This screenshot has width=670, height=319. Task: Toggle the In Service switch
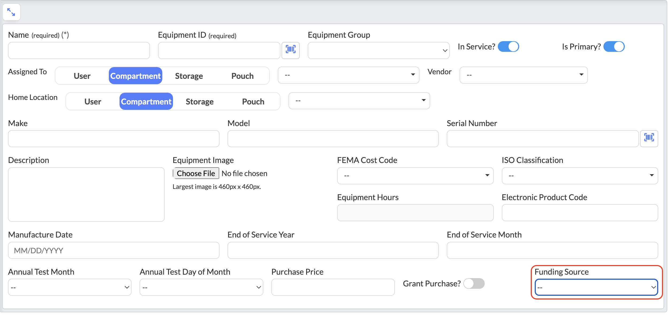[509, 46]
